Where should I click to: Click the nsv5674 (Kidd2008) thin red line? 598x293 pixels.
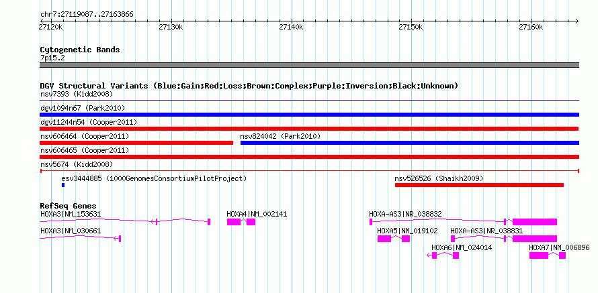tap(309, 171)
